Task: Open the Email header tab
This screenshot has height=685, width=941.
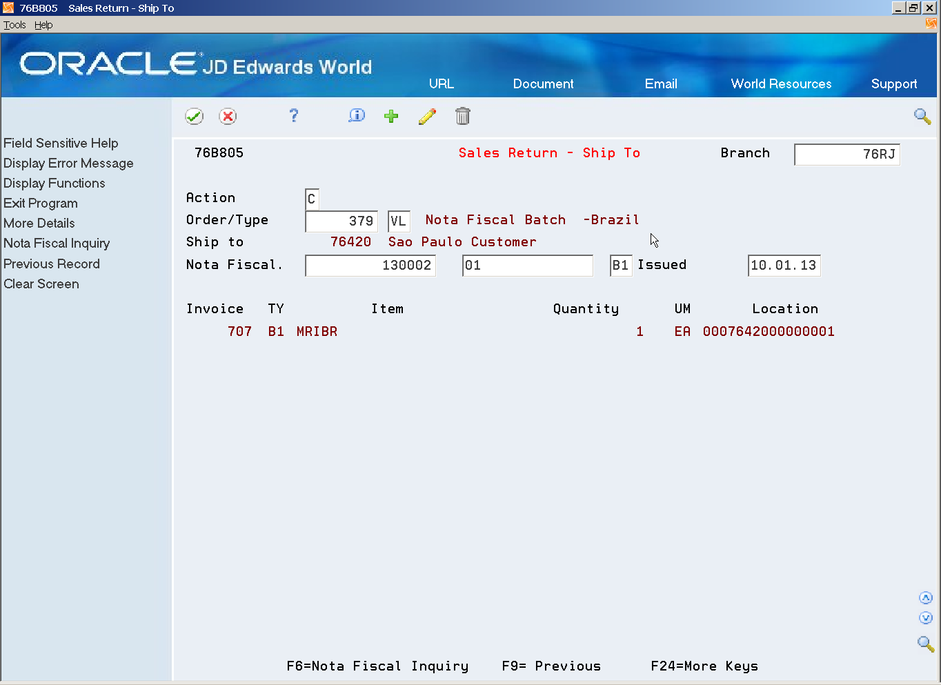Action: coord(661,83)
